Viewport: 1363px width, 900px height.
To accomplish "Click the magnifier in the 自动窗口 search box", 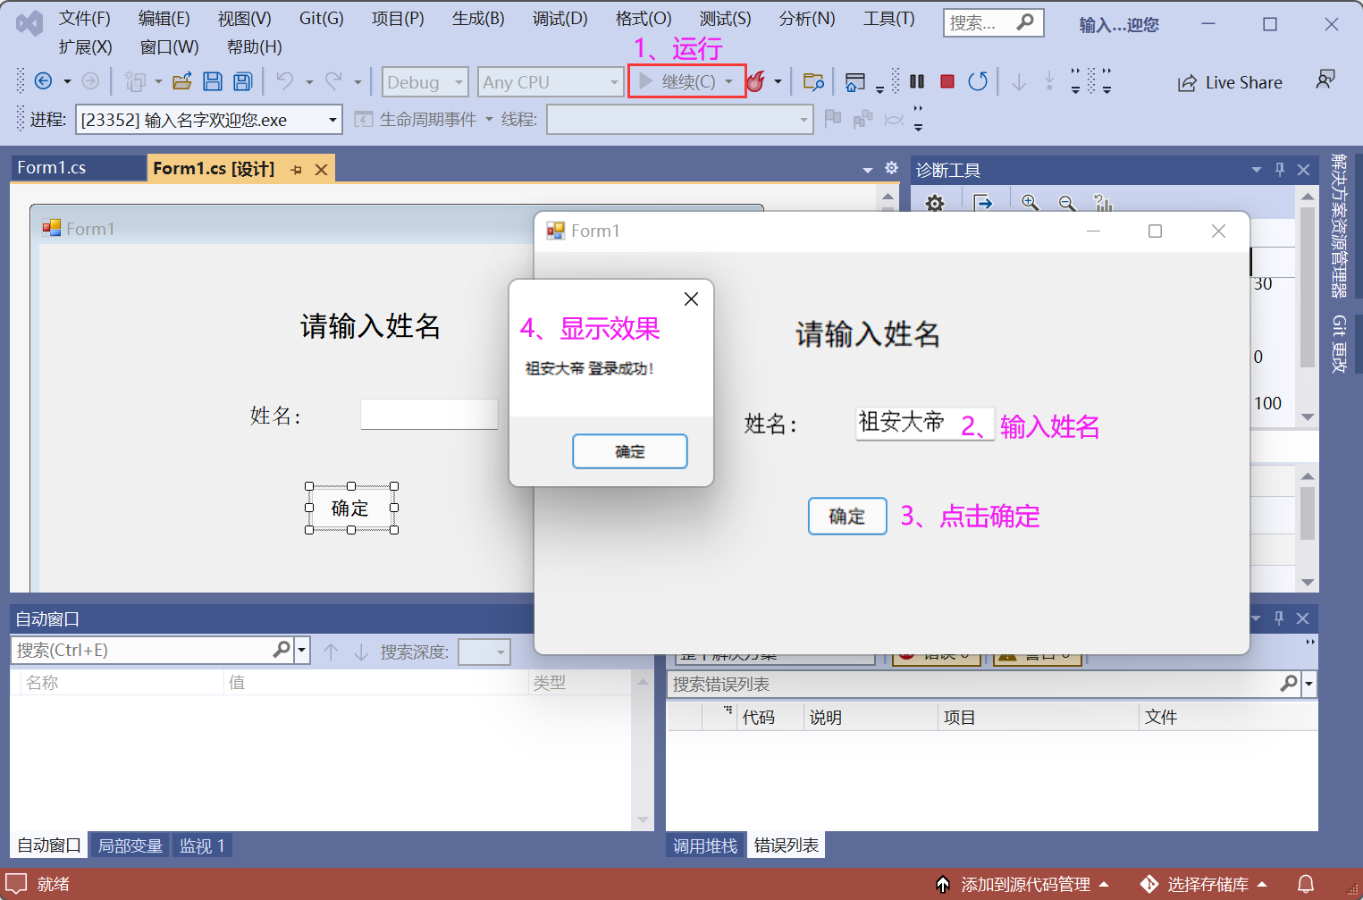I will 282,650.
